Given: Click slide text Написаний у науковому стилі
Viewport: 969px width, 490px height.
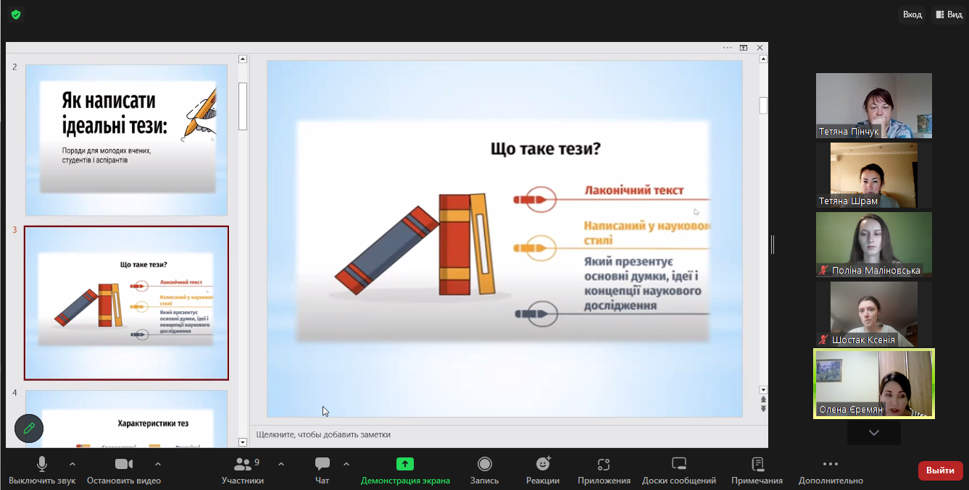Looking at the screenshot, I should pyautogui.click(x=647, y=232).
